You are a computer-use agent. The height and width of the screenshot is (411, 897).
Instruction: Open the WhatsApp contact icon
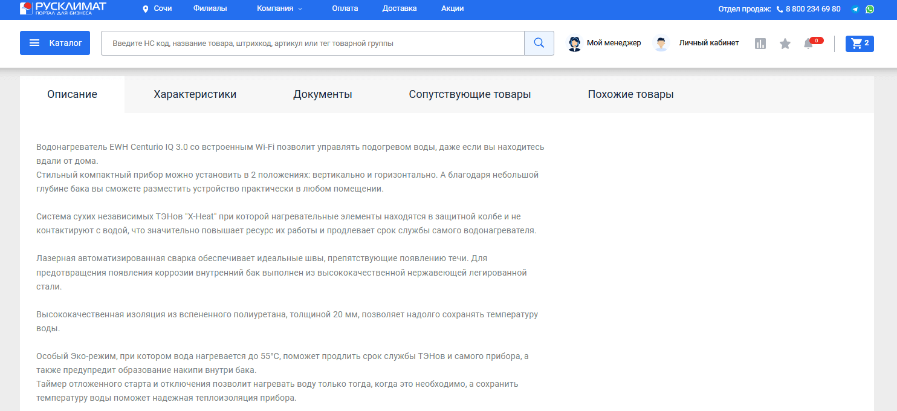point(869,9)
